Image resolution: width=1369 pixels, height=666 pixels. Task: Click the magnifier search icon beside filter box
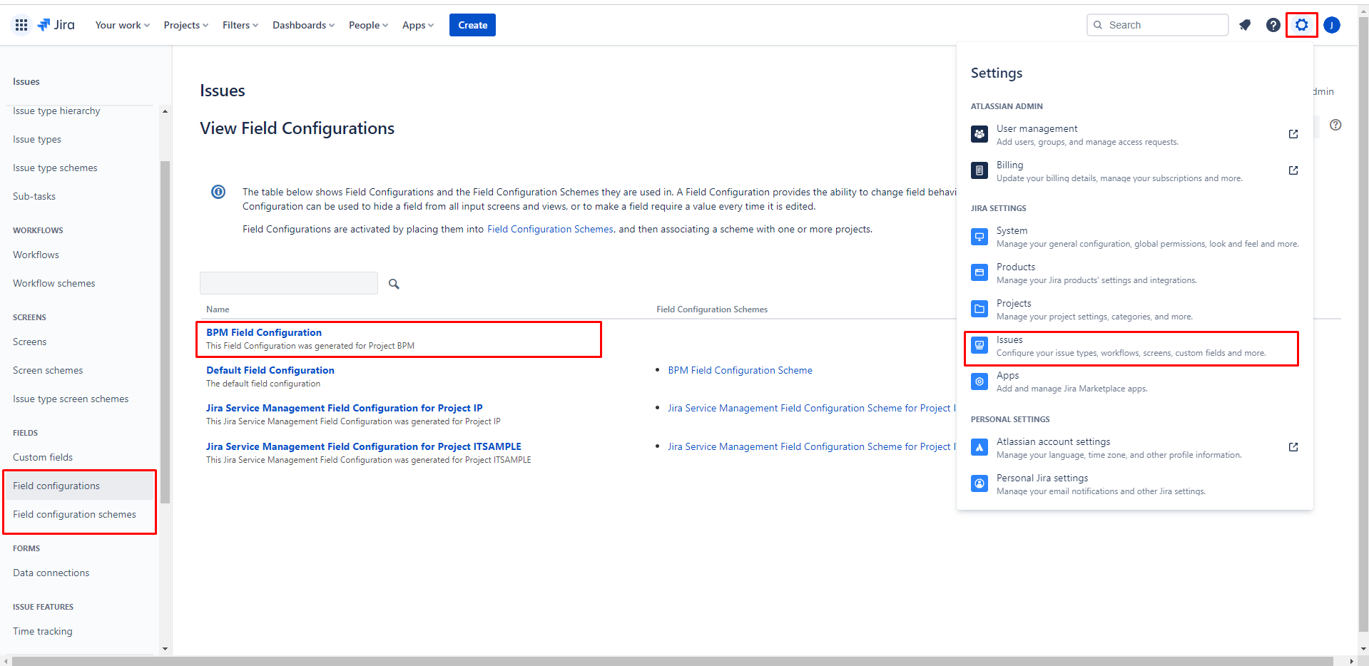click(x=394, y=284)
